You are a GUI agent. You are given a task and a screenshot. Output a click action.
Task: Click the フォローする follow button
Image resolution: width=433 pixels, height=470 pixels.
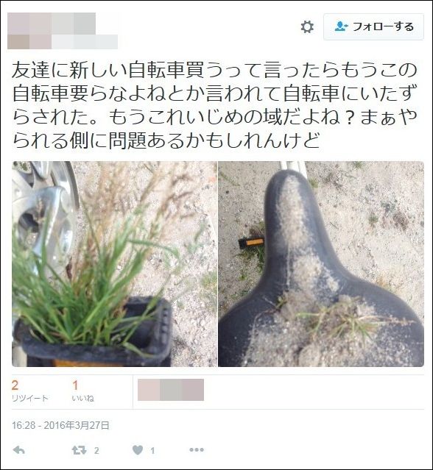[x=373, y=26]
